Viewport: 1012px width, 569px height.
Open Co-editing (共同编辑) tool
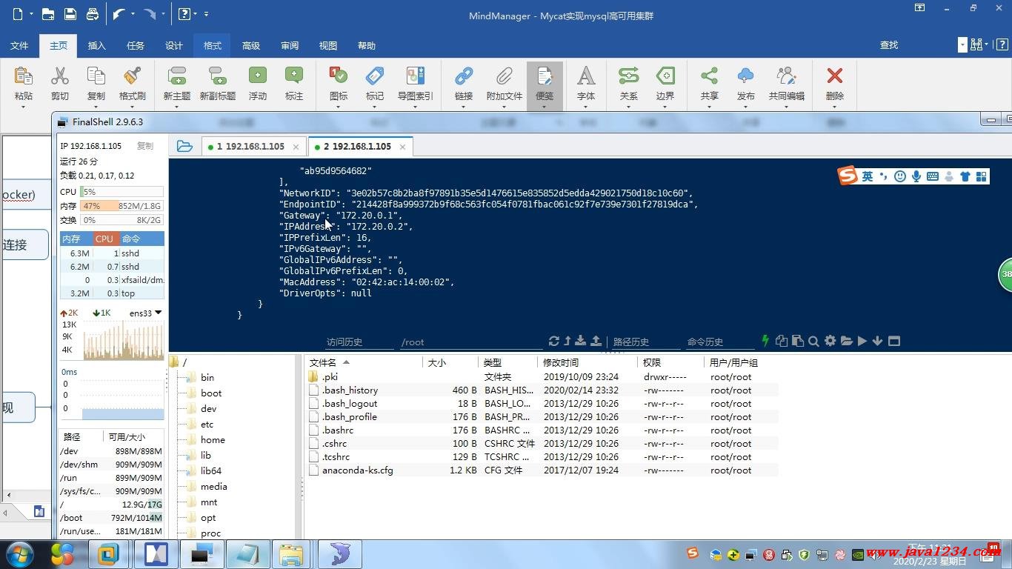(786, 76)
